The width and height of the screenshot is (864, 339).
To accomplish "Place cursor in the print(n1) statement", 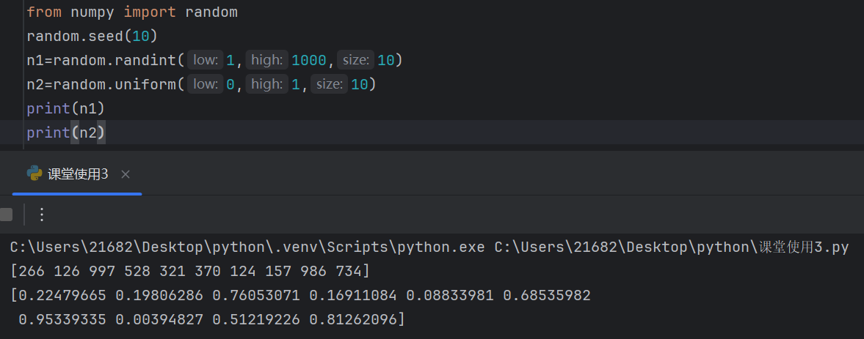I will pos(65,108).
